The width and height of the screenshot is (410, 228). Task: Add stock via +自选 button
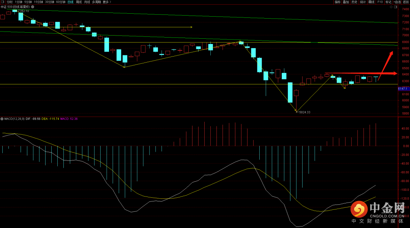point(397,2)
